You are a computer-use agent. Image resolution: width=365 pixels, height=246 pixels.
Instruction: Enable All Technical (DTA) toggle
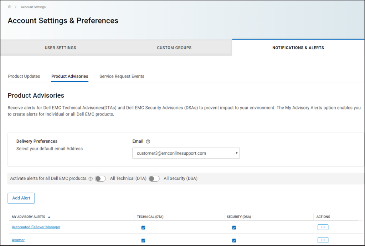tap(100, 178)
